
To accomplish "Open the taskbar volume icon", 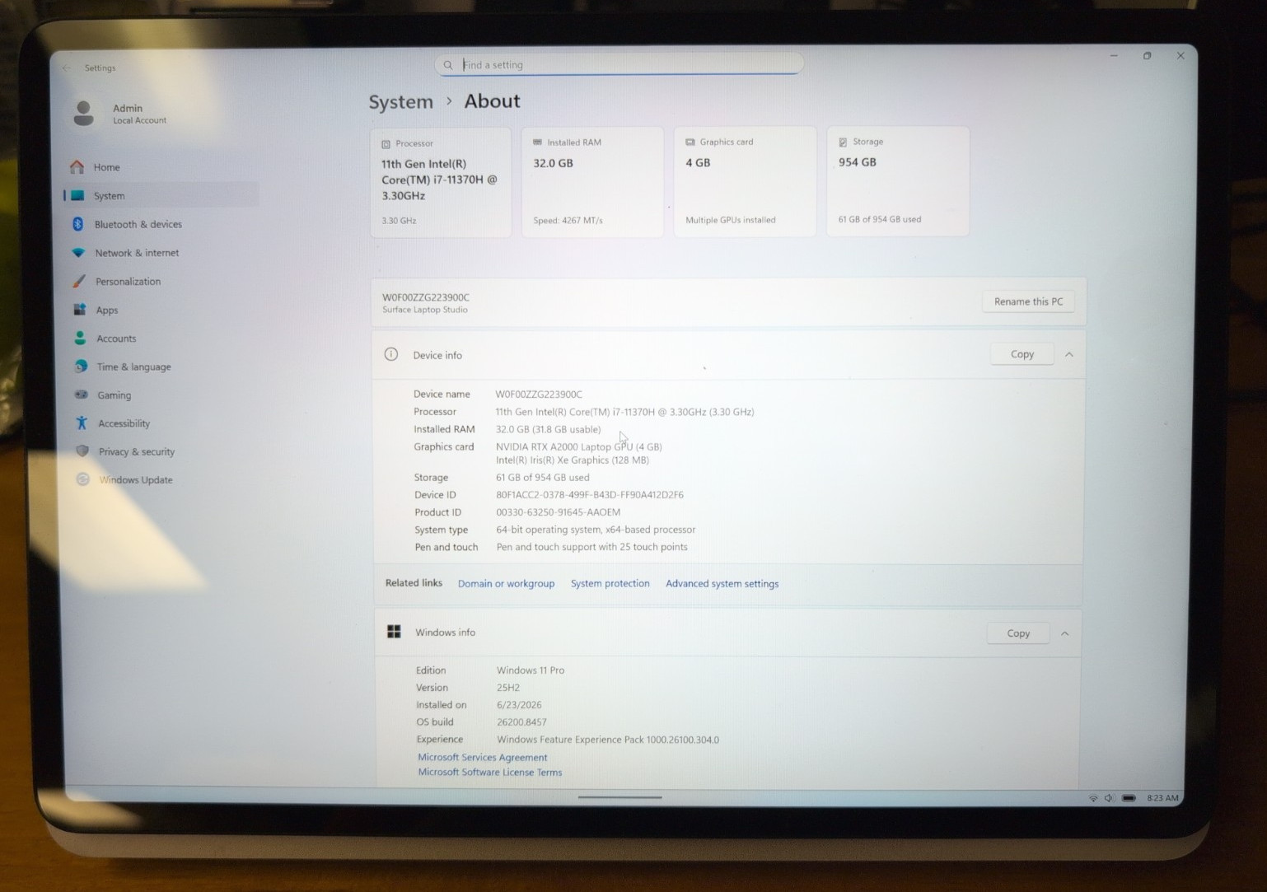I will pos(1109,798).
